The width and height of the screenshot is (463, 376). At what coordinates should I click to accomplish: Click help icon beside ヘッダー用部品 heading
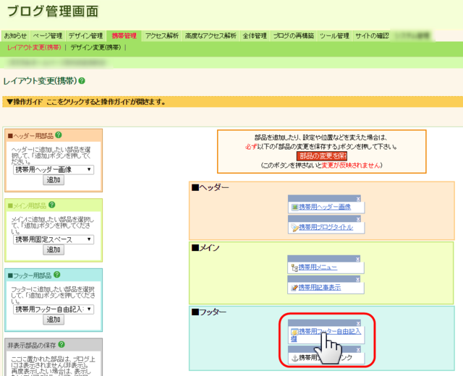click(x=58, y=135)
